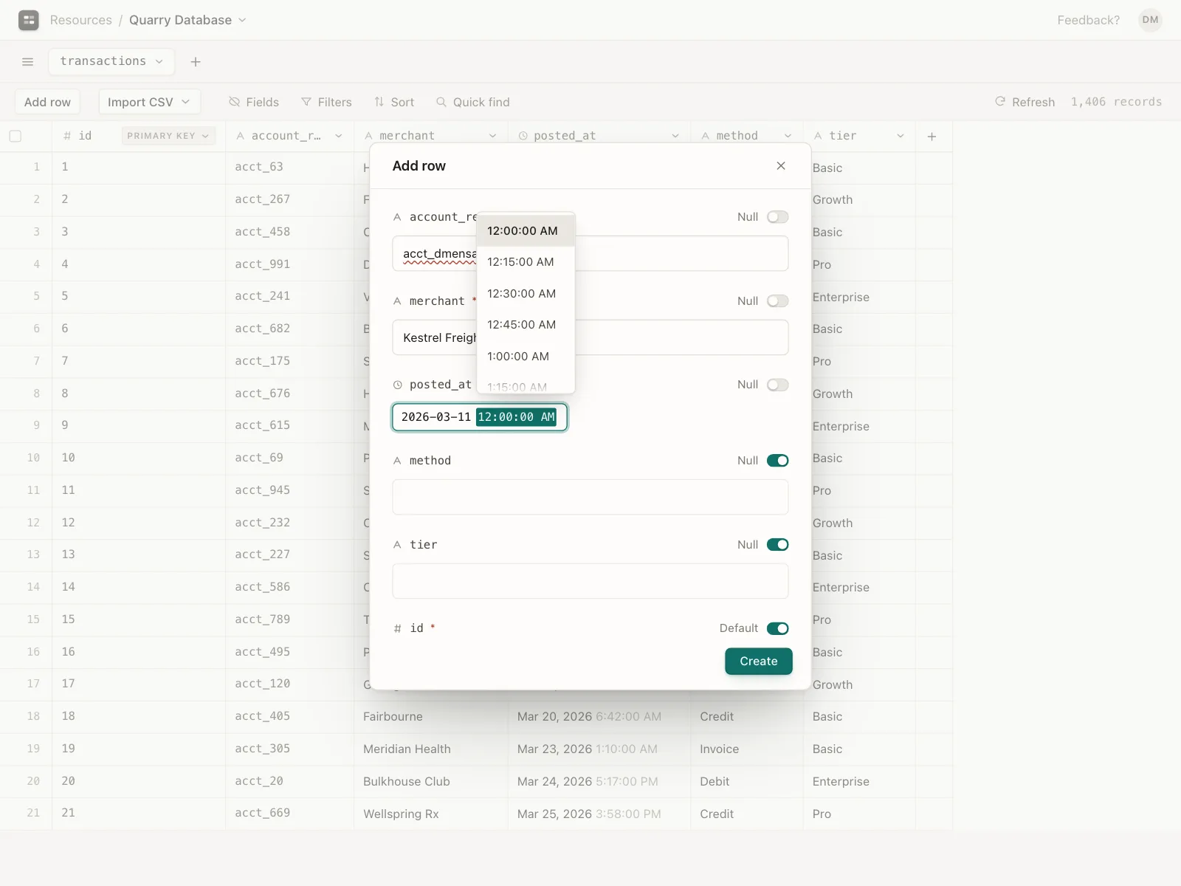Click the Fields eye-off icon
This screenshot has width=1181, height=886.
(234, 102)
